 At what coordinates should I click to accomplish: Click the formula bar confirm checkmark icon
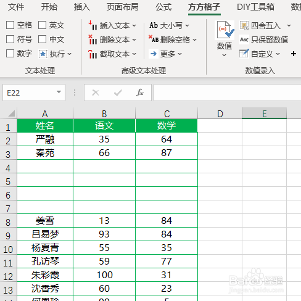pos(118,93)
